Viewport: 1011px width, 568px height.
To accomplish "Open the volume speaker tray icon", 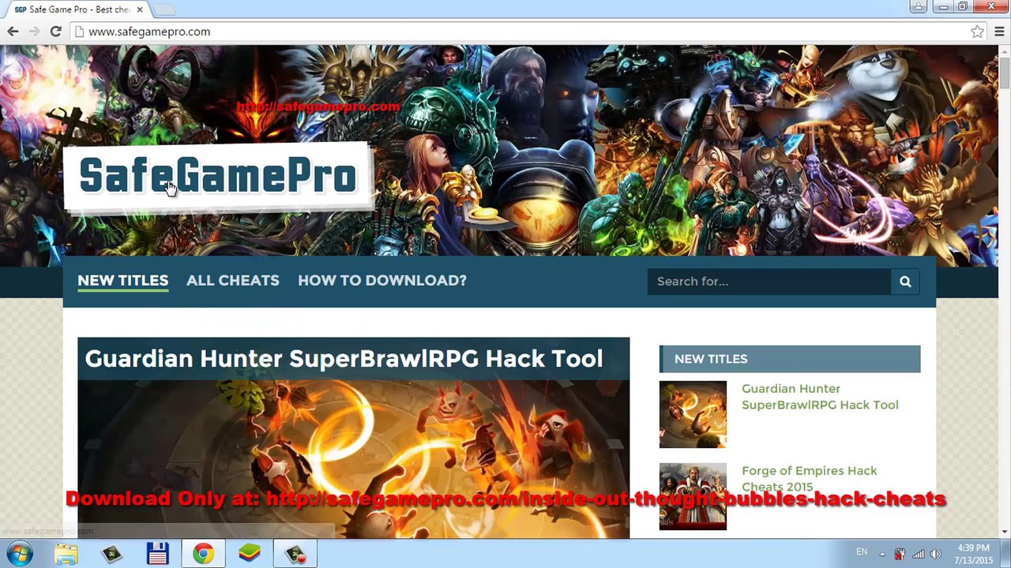I will tap(936, 554).
